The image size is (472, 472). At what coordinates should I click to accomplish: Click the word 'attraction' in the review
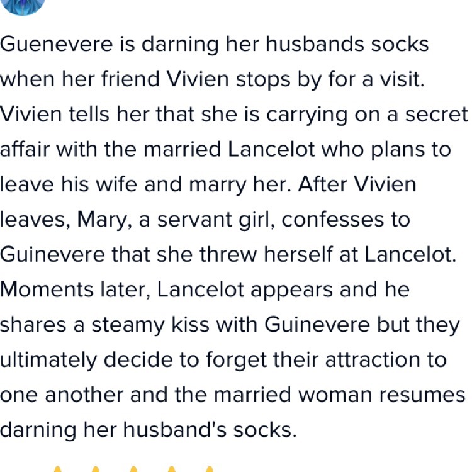pos(368,361)
